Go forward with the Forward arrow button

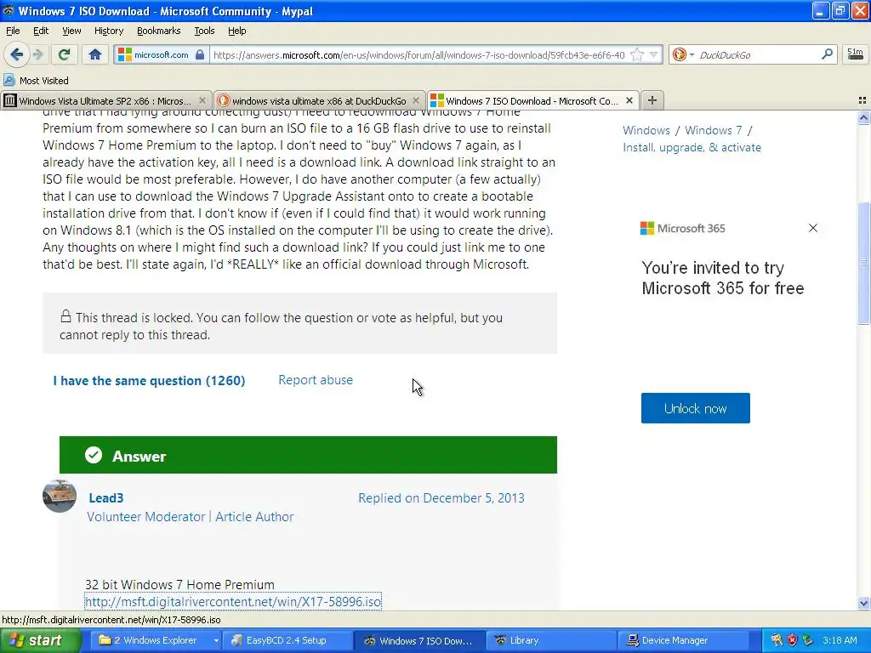pyautogui.click(x=37, y=54)
